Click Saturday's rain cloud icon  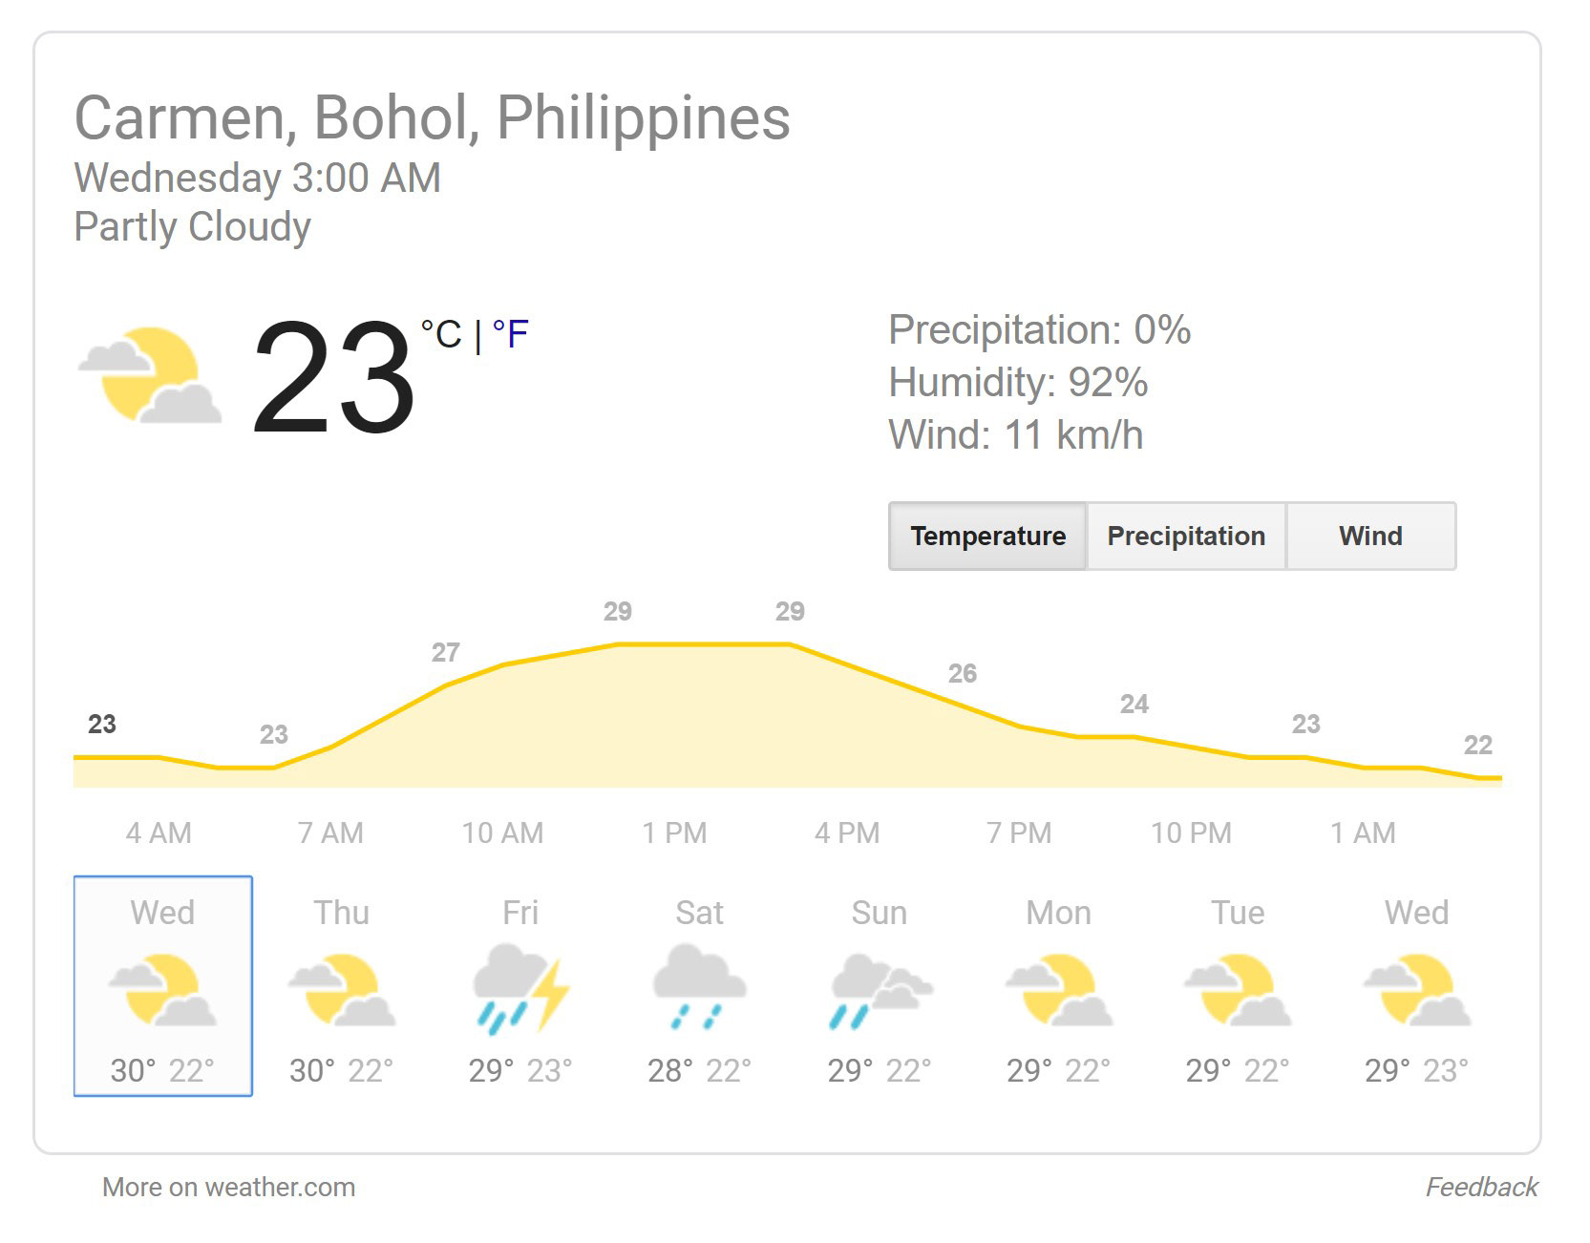pos(699,989)
